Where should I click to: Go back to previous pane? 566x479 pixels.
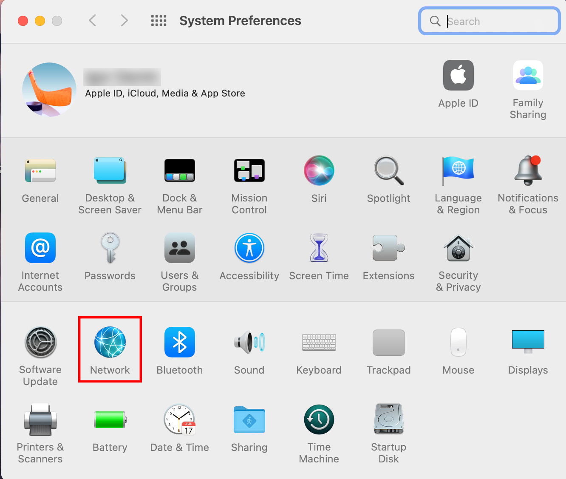click(93, 20)
